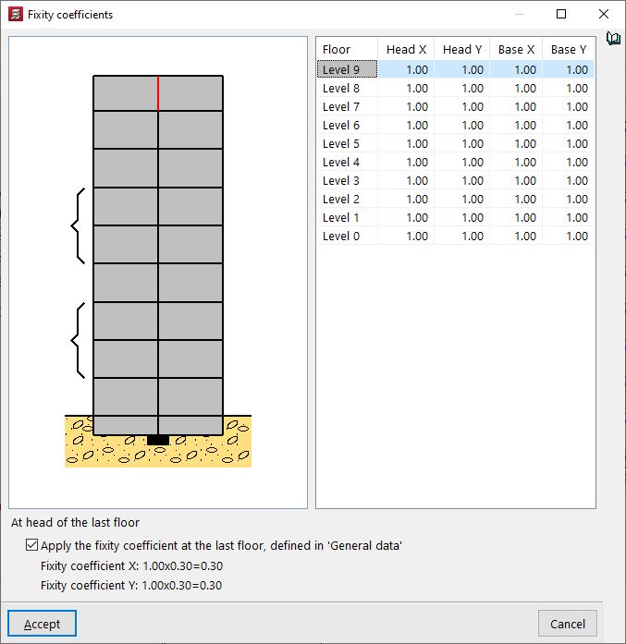Select the Floor column header
Image resolution: width=626 pixels, height=644 pixels.
(347, 49)
